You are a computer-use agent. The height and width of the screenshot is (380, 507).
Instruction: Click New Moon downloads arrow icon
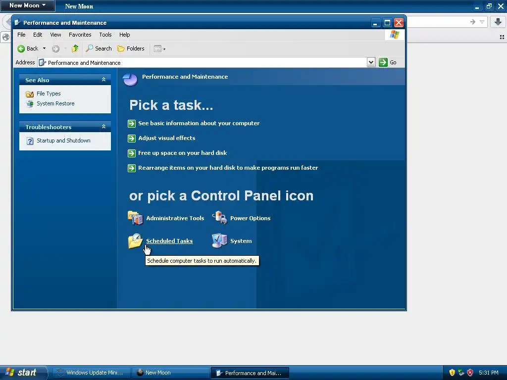(x=498, y=22)
